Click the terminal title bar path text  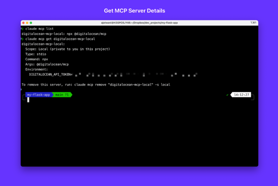point(139,23)
